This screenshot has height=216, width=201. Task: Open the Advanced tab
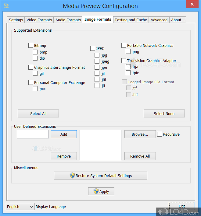click(x=159, y=20)
